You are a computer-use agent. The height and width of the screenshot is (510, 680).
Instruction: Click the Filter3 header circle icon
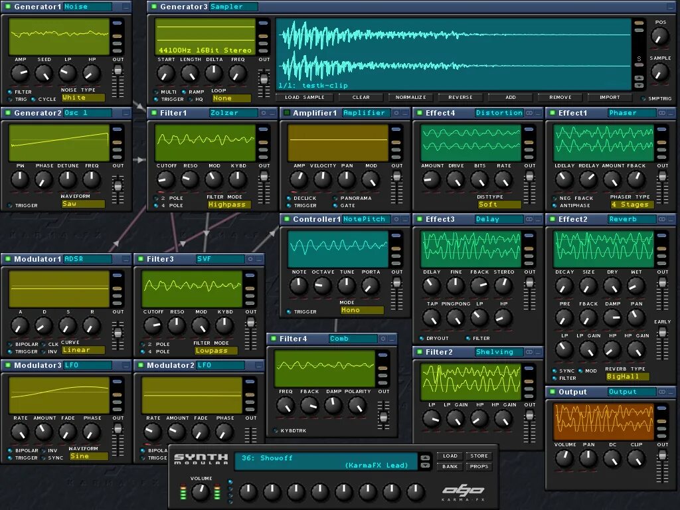(x=250, y=260)
